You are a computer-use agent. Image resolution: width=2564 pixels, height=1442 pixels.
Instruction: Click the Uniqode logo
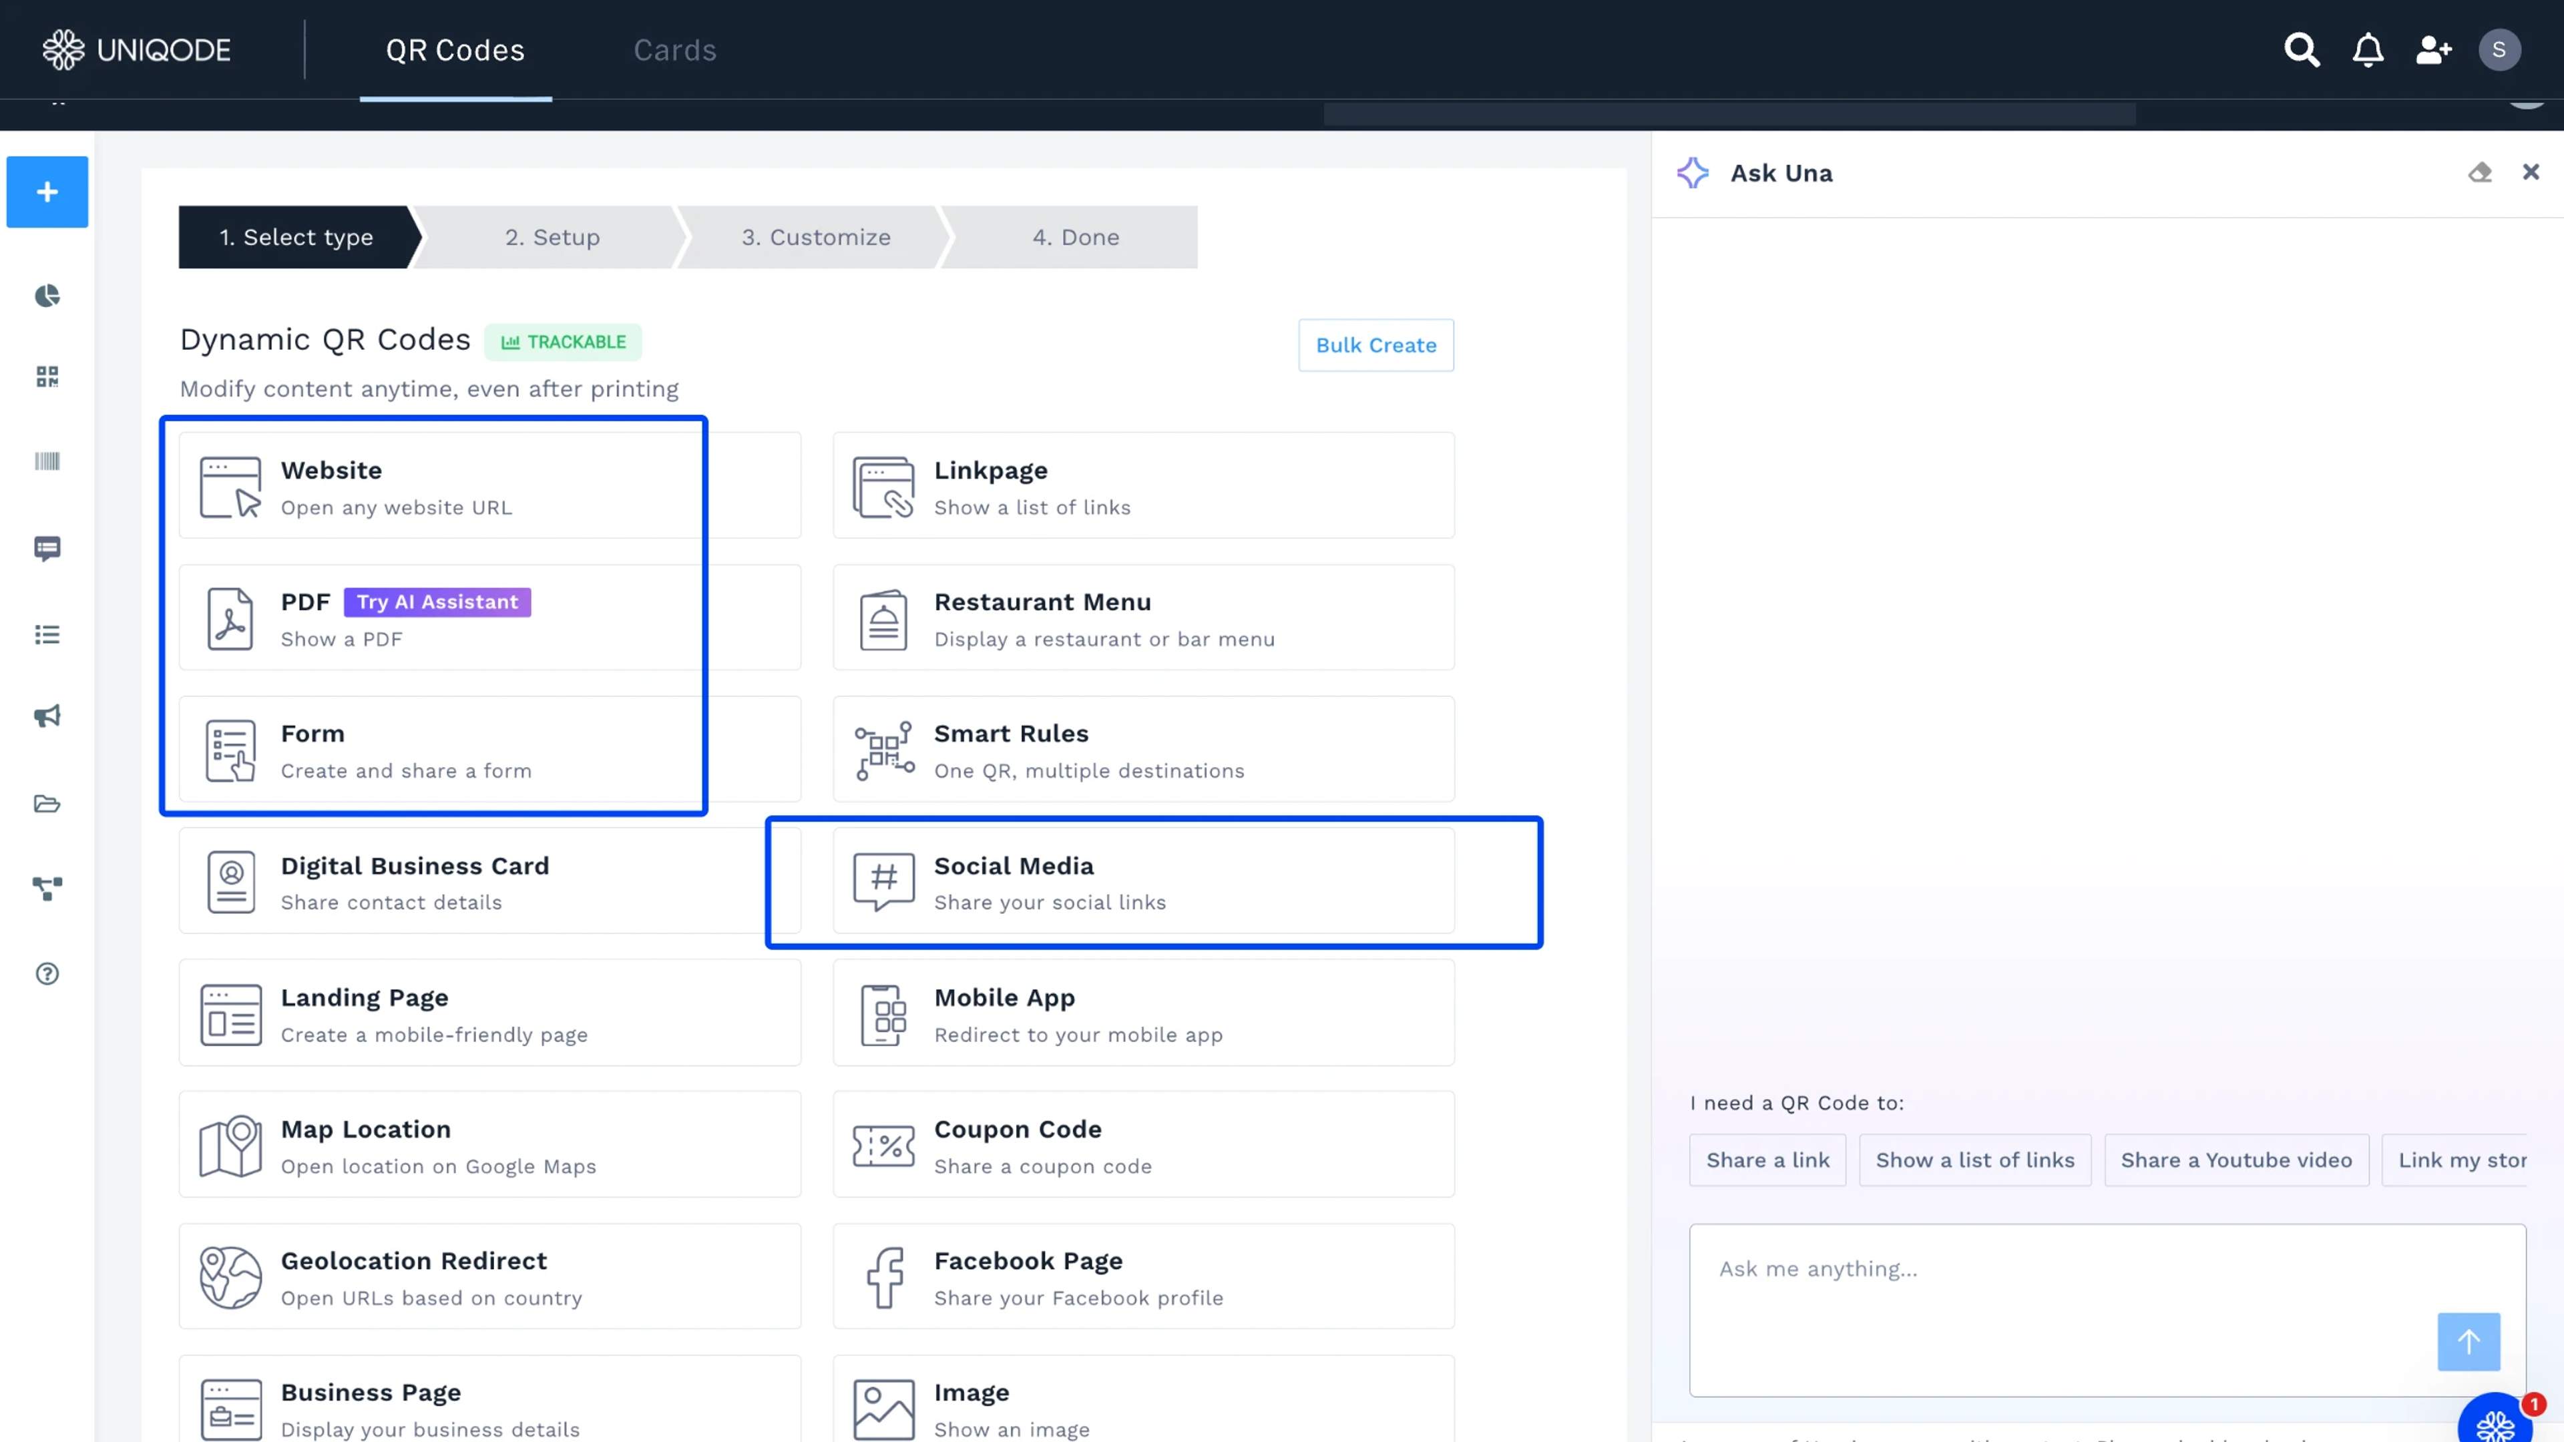click(x=136, y=50)
